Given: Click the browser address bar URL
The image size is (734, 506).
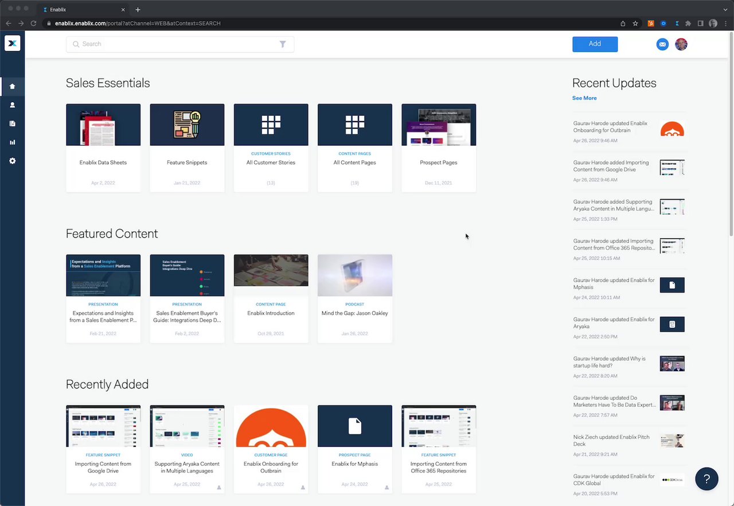Looking at the screenshot, I should (x=138, y=24).
